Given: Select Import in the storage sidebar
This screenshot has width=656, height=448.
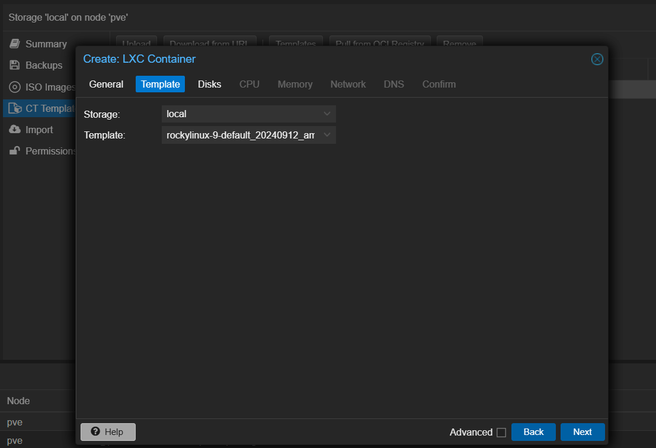Looking at the screenshot, I should coord(40,130).
